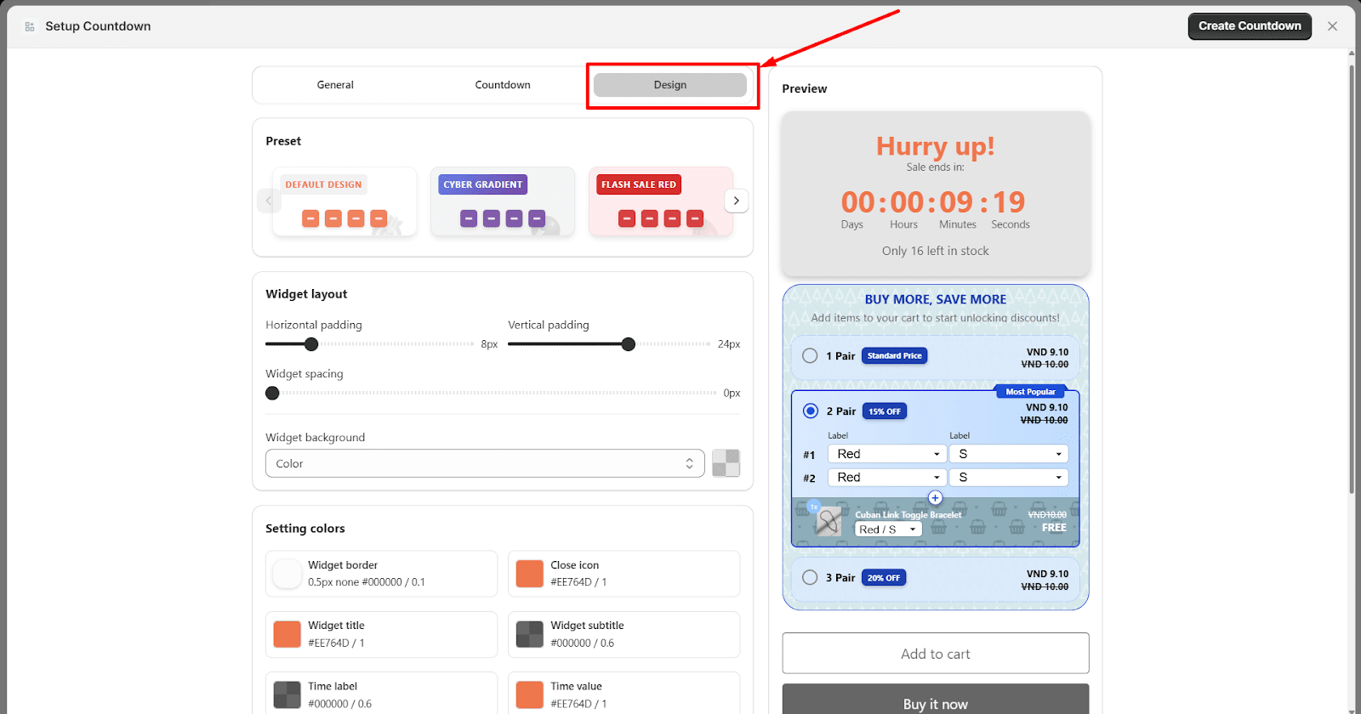Open the Time label color swatch
The height and width of the screenshot is (714, 1361).
click(x=287, y=694)
